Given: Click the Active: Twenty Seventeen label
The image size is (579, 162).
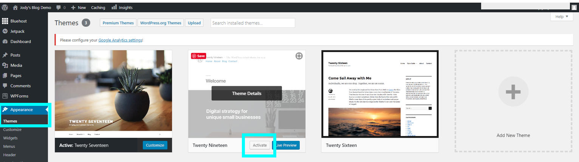Looking at the screenshot, I should coord(84,145).
